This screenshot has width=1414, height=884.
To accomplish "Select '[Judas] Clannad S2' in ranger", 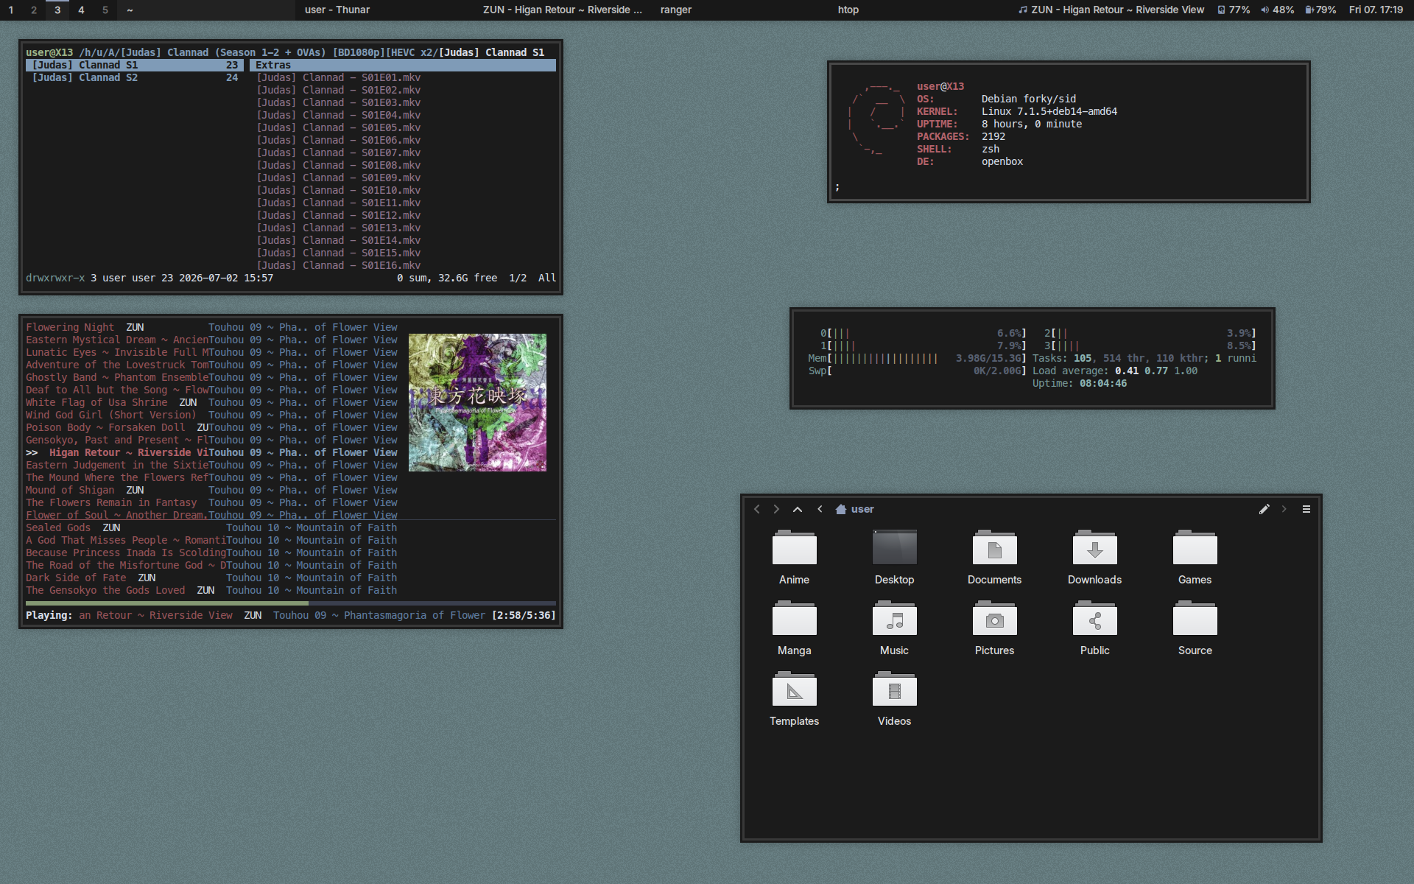I will [135, 77].
